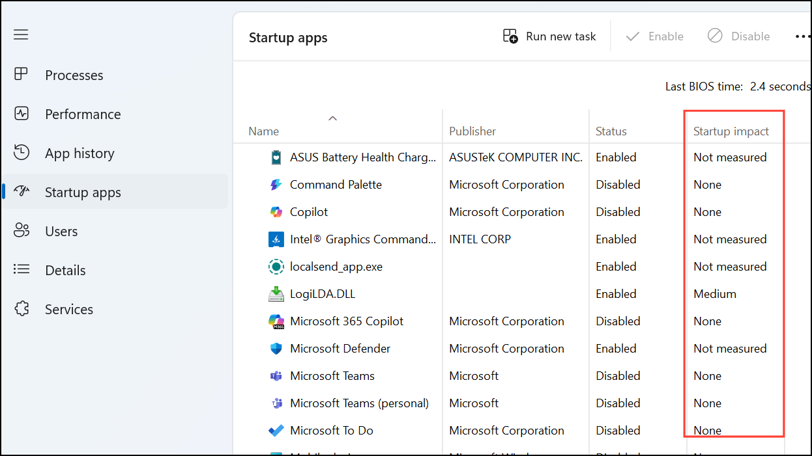Click Disabled status for Command Palette
The width and height of the screenshot is (812, 456).
click(x=618, y=185)
